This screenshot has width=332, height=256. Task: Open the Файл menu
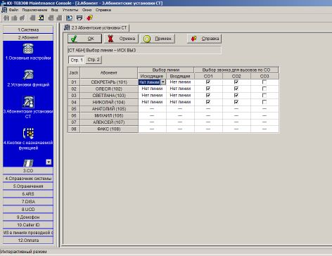(x=13, y=10)
